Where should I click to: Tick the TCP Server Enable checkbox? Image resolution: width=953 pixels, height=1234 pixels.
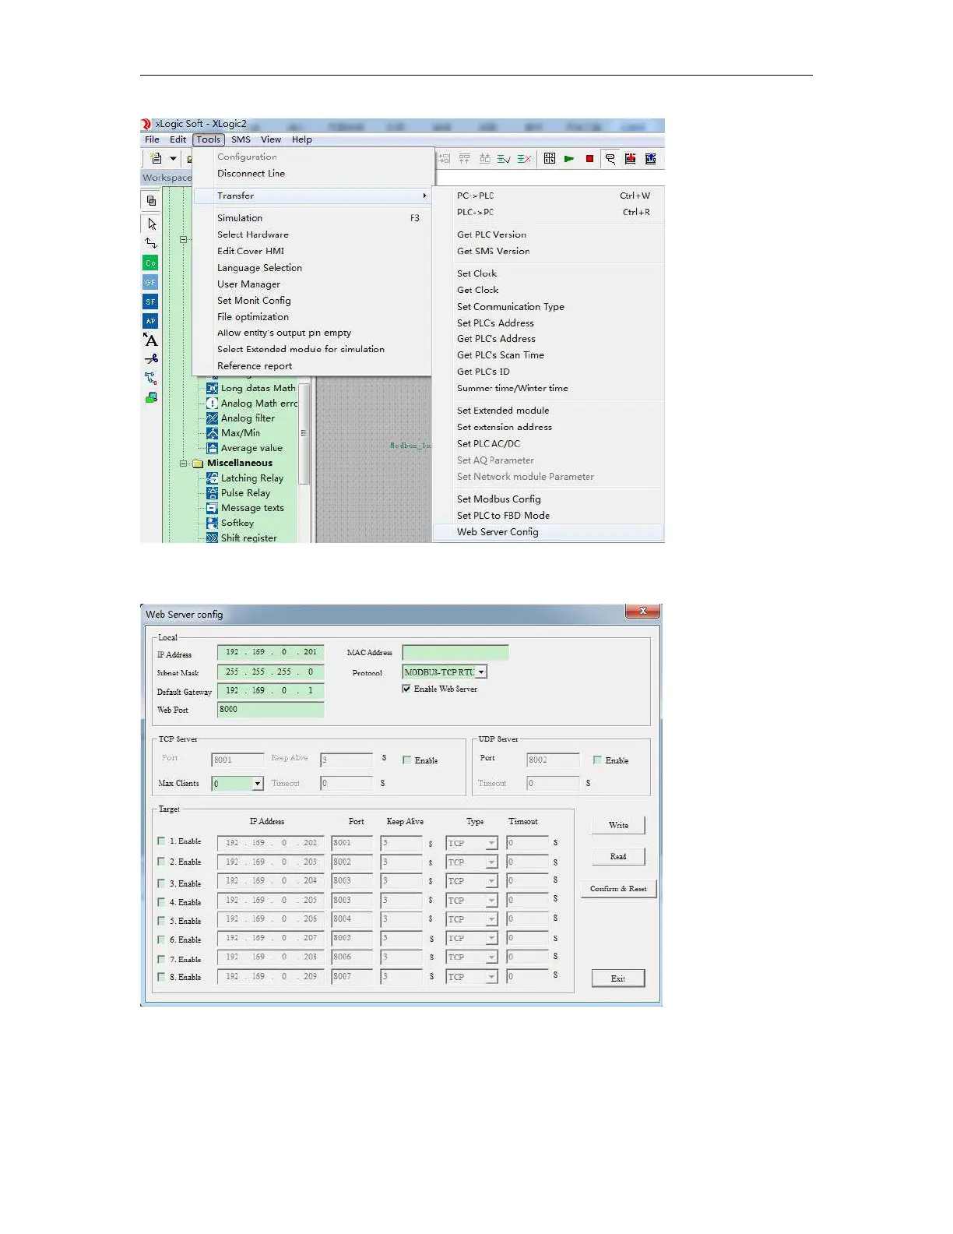(407, 760)
